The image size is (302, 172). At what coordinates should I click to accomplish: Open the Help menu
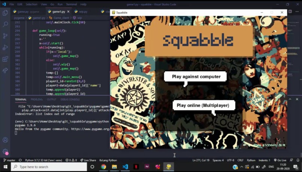(x=83, y=4)
